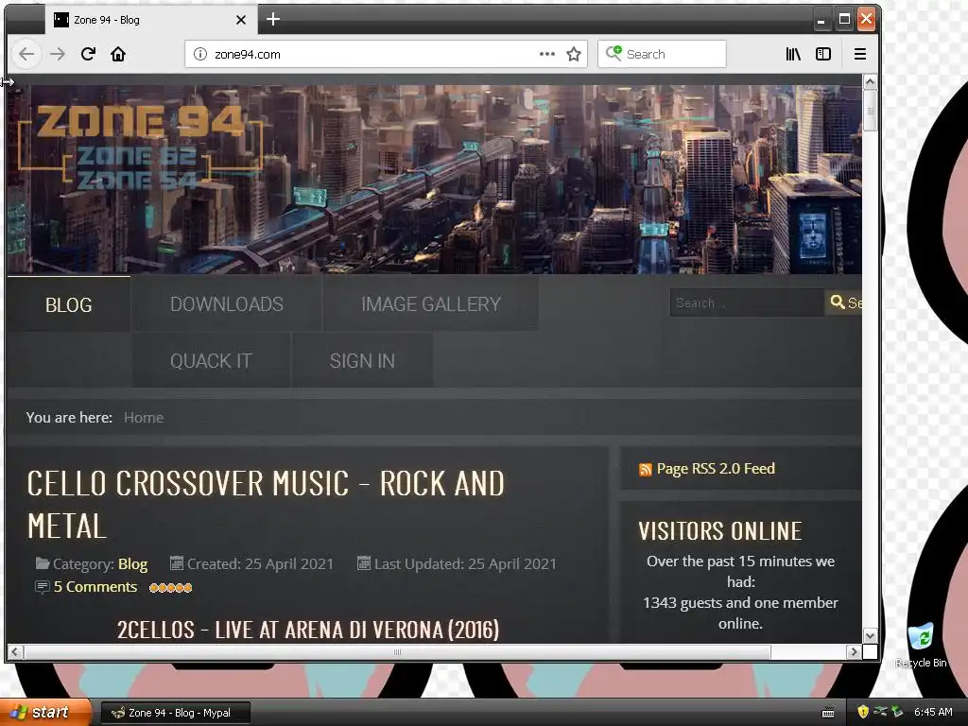This screenshot has height=726, width=968.
Task: Click the security shield tray icon
Action: 863,712
